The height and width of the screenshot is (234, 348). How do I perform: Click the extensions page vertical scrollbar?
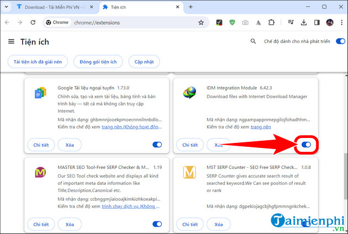[346, 176]
